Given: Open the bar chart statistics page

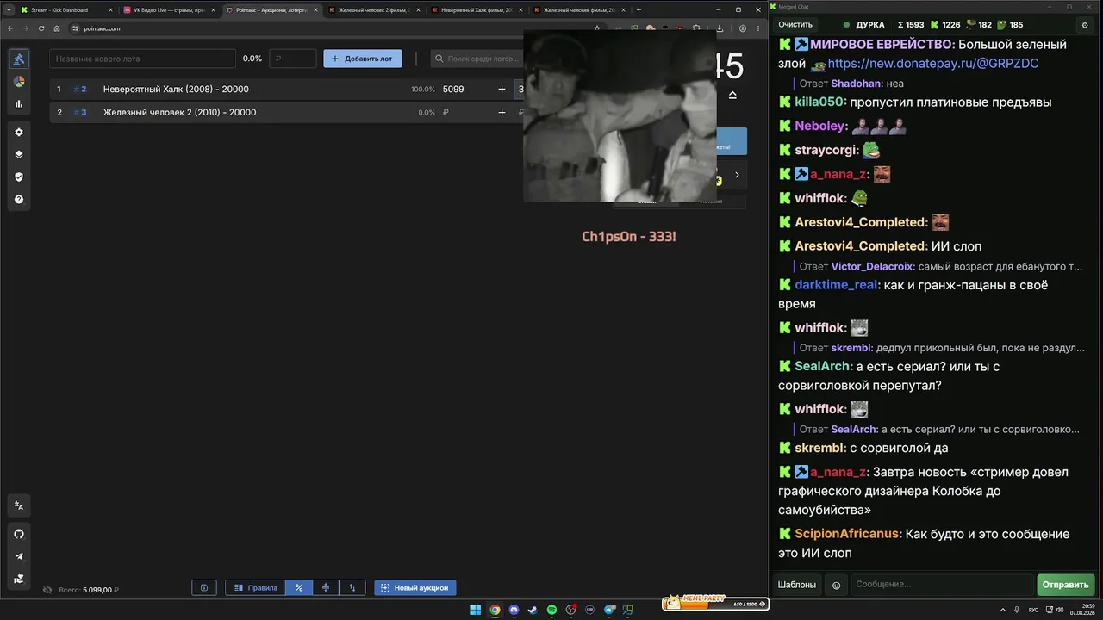Looking at the screenshot, I should tap(19, 104).
